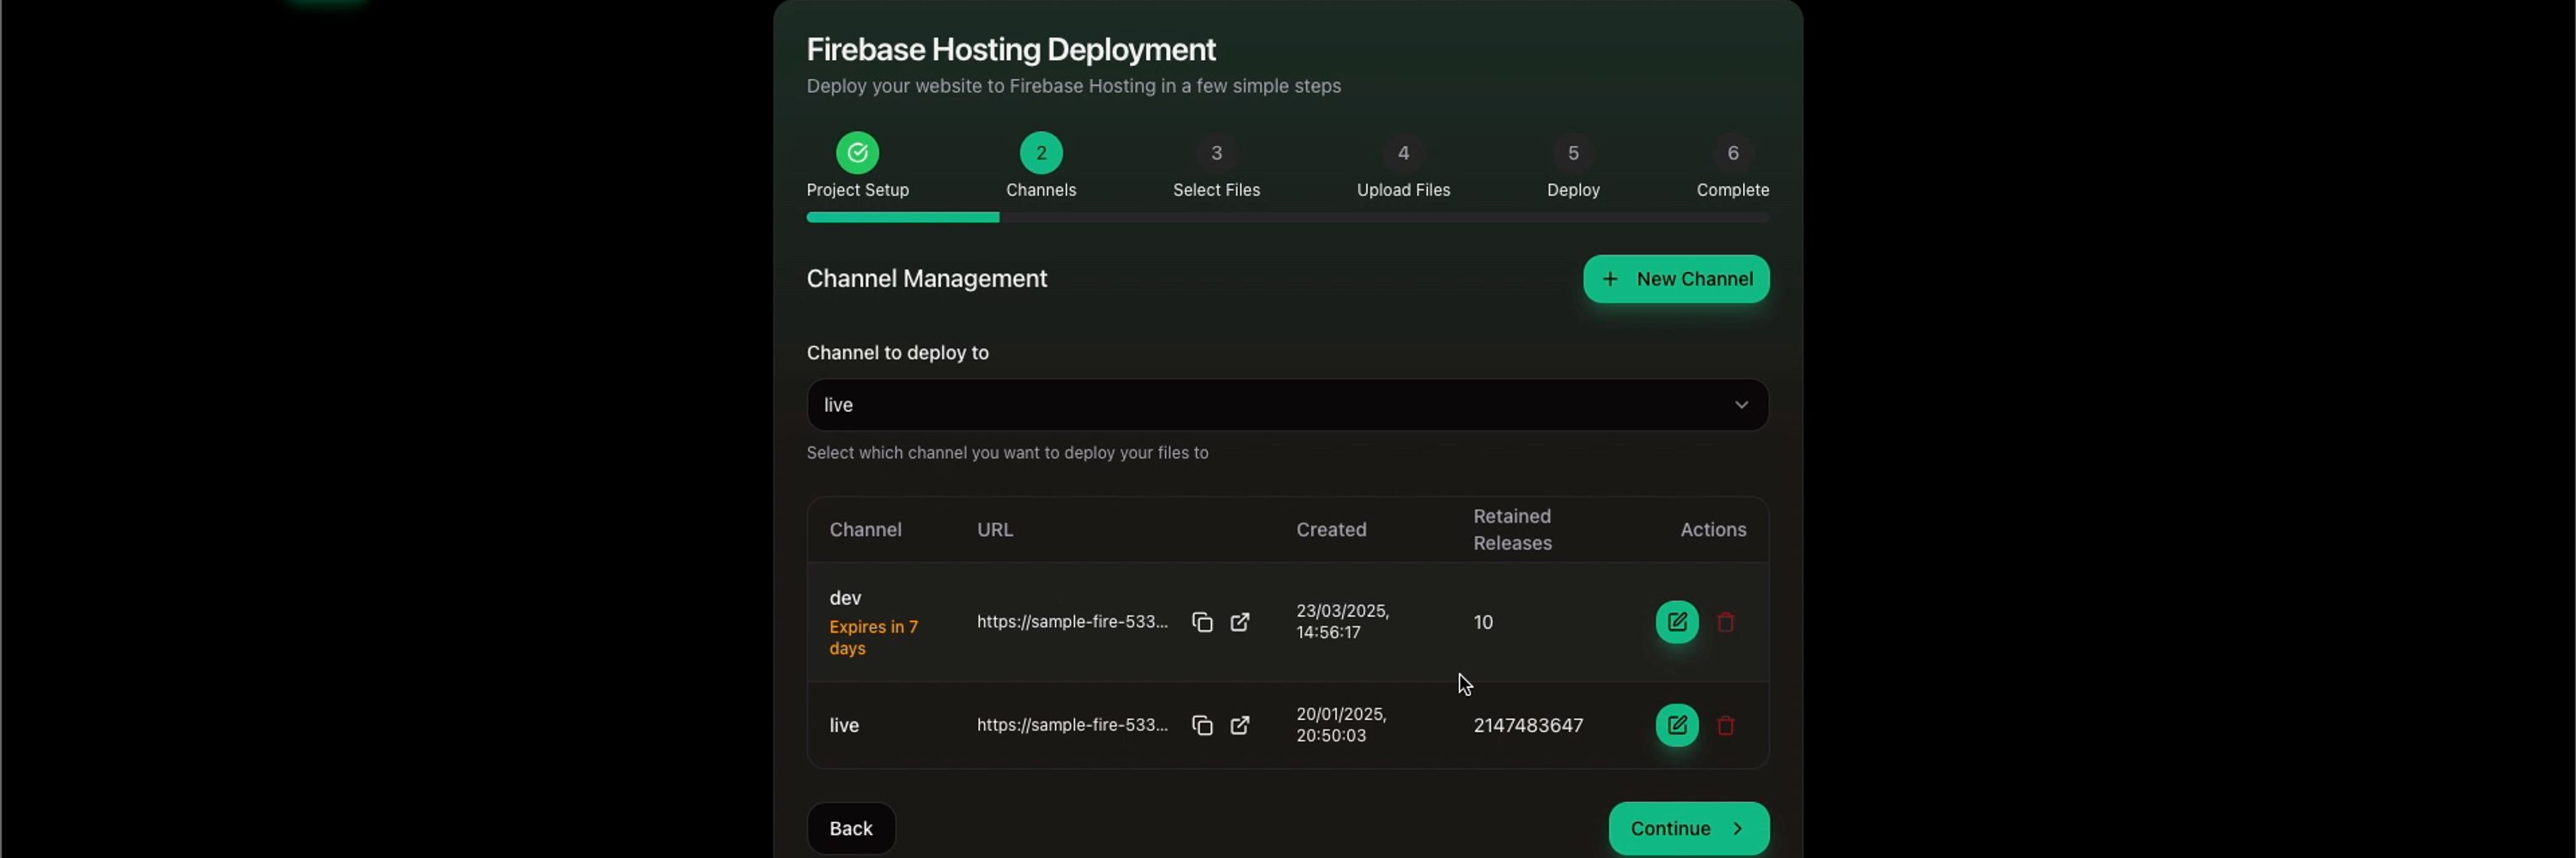Click the Upload Files step label
This screenshot has width=2576, height=858.
[x=1403, y=190]
